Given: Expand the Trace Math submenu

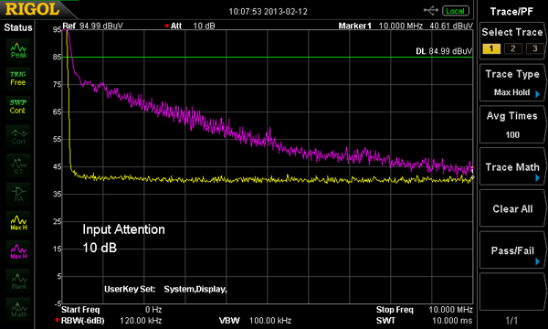Looking at the screenshot, I should coord(512,167).
